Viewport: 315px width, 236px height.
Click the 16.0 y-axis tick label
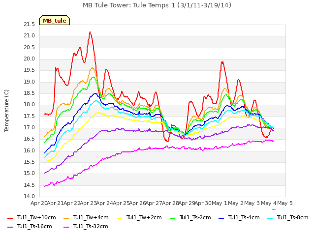[x=30, y=150]
